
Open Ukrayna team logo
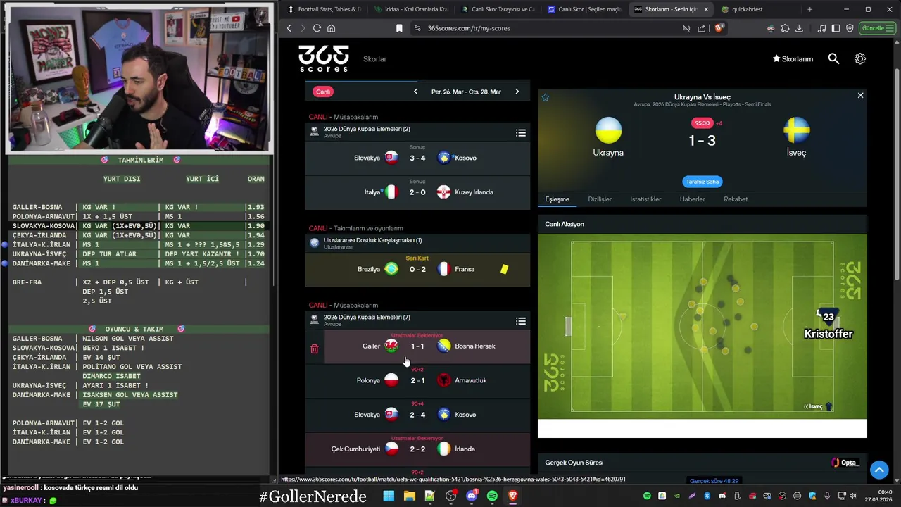(x=608, y=130)
